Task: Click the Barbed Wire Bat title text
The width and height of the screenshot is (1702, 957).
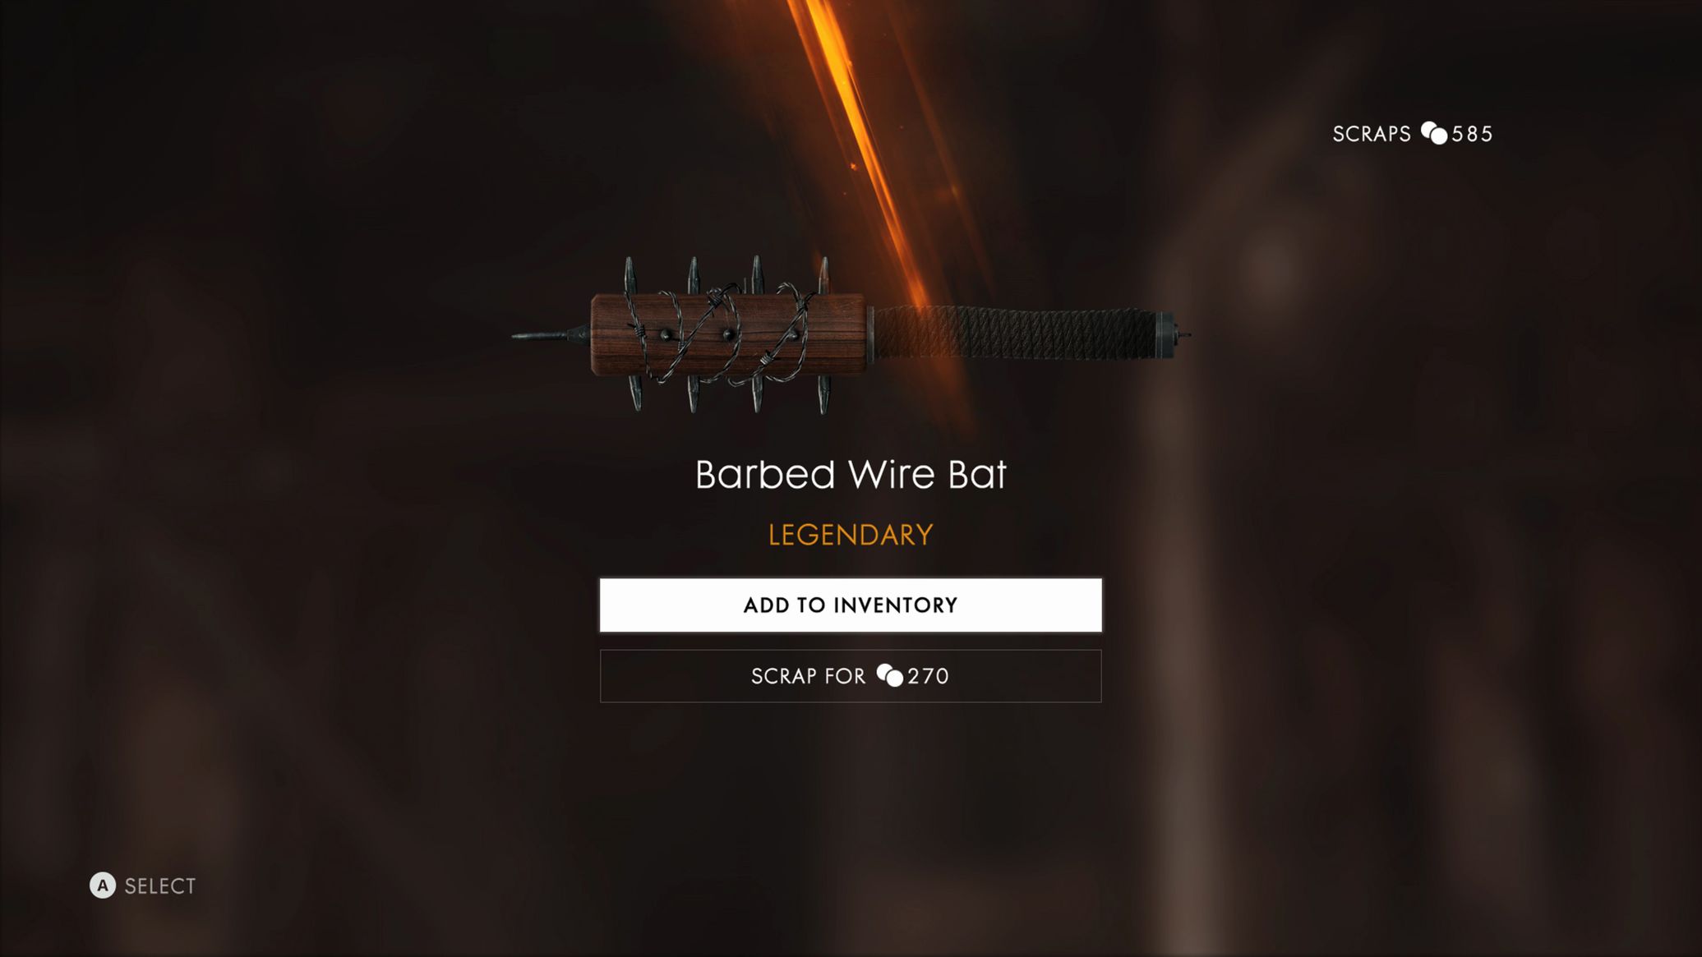Action: point(851,474)
